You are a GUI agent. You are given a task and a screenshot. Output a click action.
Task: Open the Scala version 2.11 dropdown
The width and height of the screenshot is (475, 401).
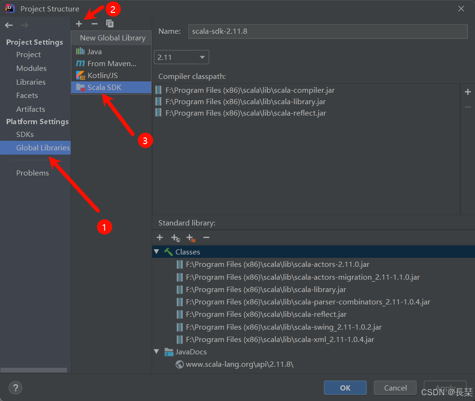[x=182, y=57]
